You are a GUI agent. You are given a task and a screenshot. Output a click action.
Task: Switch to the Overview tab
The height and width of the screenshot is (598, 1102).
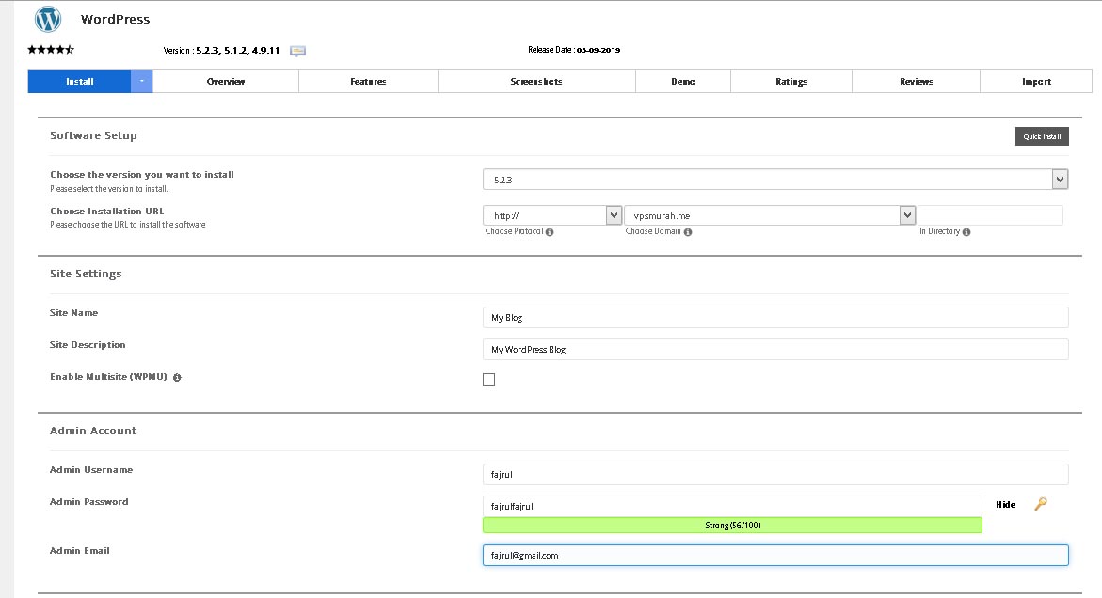click(226, 82)
